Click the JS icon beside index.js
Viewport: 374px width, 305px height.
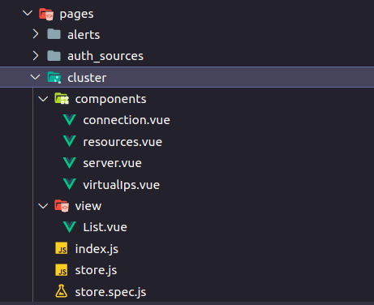(x=62, y=248)
